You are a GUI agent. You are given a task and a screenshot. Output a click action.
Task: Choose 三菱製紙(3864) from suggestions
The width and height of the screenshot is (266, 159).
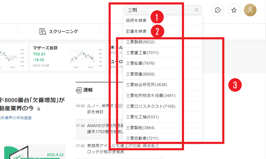point(162,128)
